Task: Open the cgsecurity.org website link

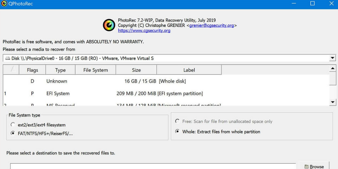Action: pos(144,31)
